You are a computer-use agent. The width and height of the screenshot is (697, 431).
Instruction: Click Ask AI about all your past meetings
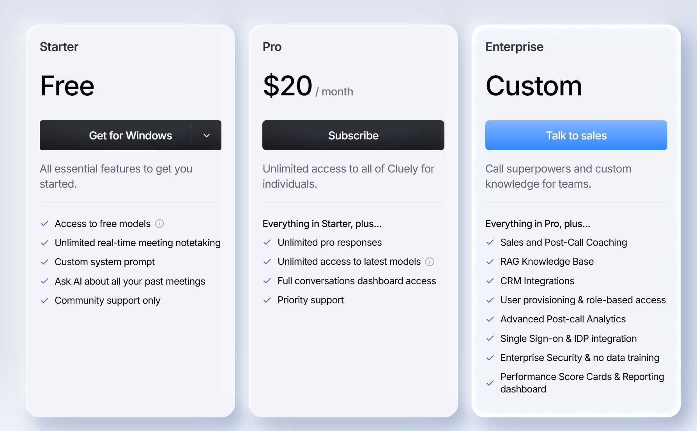130,281
